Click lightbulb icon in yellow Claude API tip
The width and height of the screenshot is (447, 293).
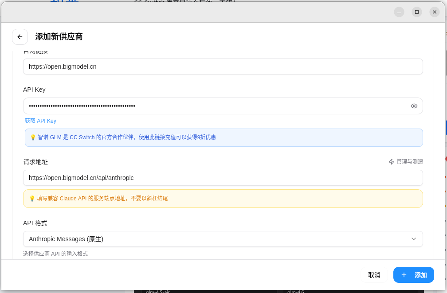click(32, 199)
